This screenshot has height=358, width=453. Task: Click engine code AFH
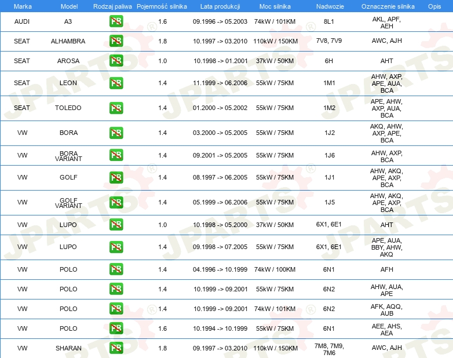pos(386,269)
